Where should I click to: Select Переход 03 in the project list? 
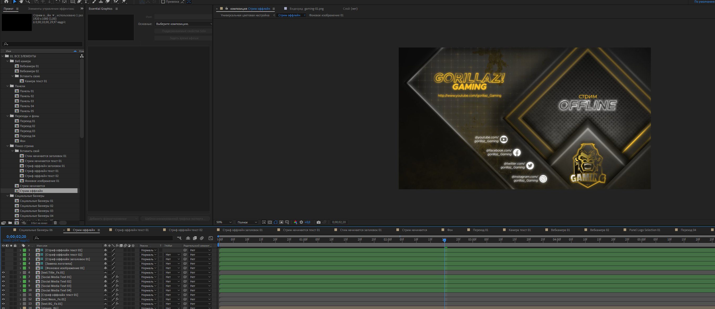point(28,131)
